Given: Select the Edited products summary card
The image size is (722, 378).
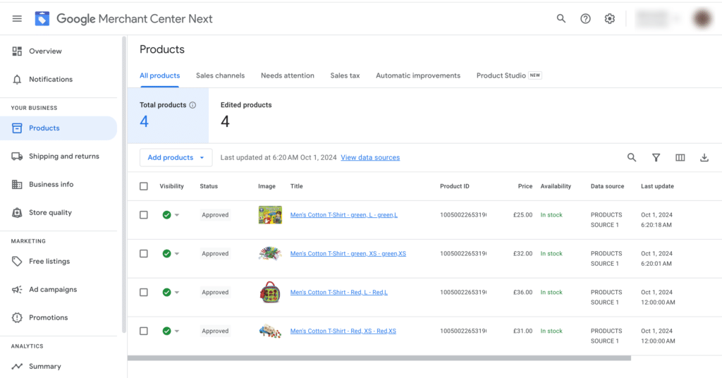Looking at the screenshot, I should pos(246,116).
